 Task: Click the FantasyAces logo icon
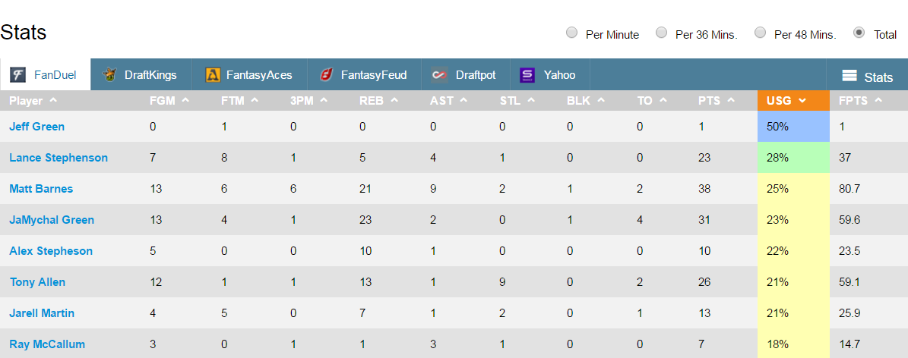(x=213, y=74)
